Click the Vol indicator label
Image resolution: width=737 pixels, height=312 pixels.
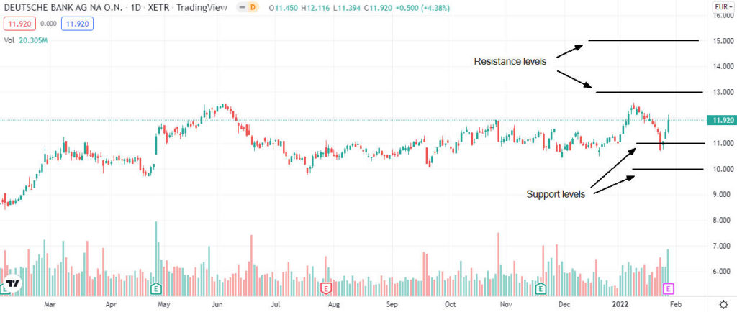tap(9, 40)
